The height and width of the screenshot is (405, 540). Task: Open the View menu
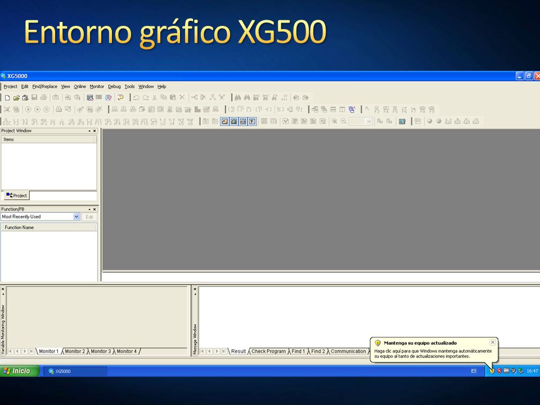(x=65, y=87)
